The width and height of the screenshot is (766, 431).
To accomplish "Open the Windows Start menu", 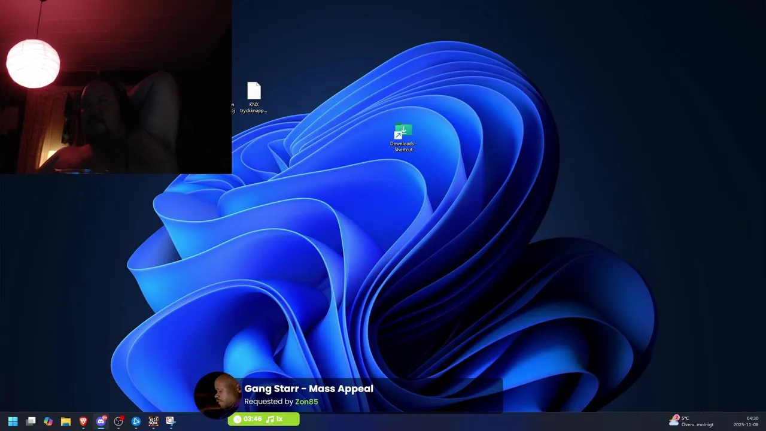I will 13,421.
